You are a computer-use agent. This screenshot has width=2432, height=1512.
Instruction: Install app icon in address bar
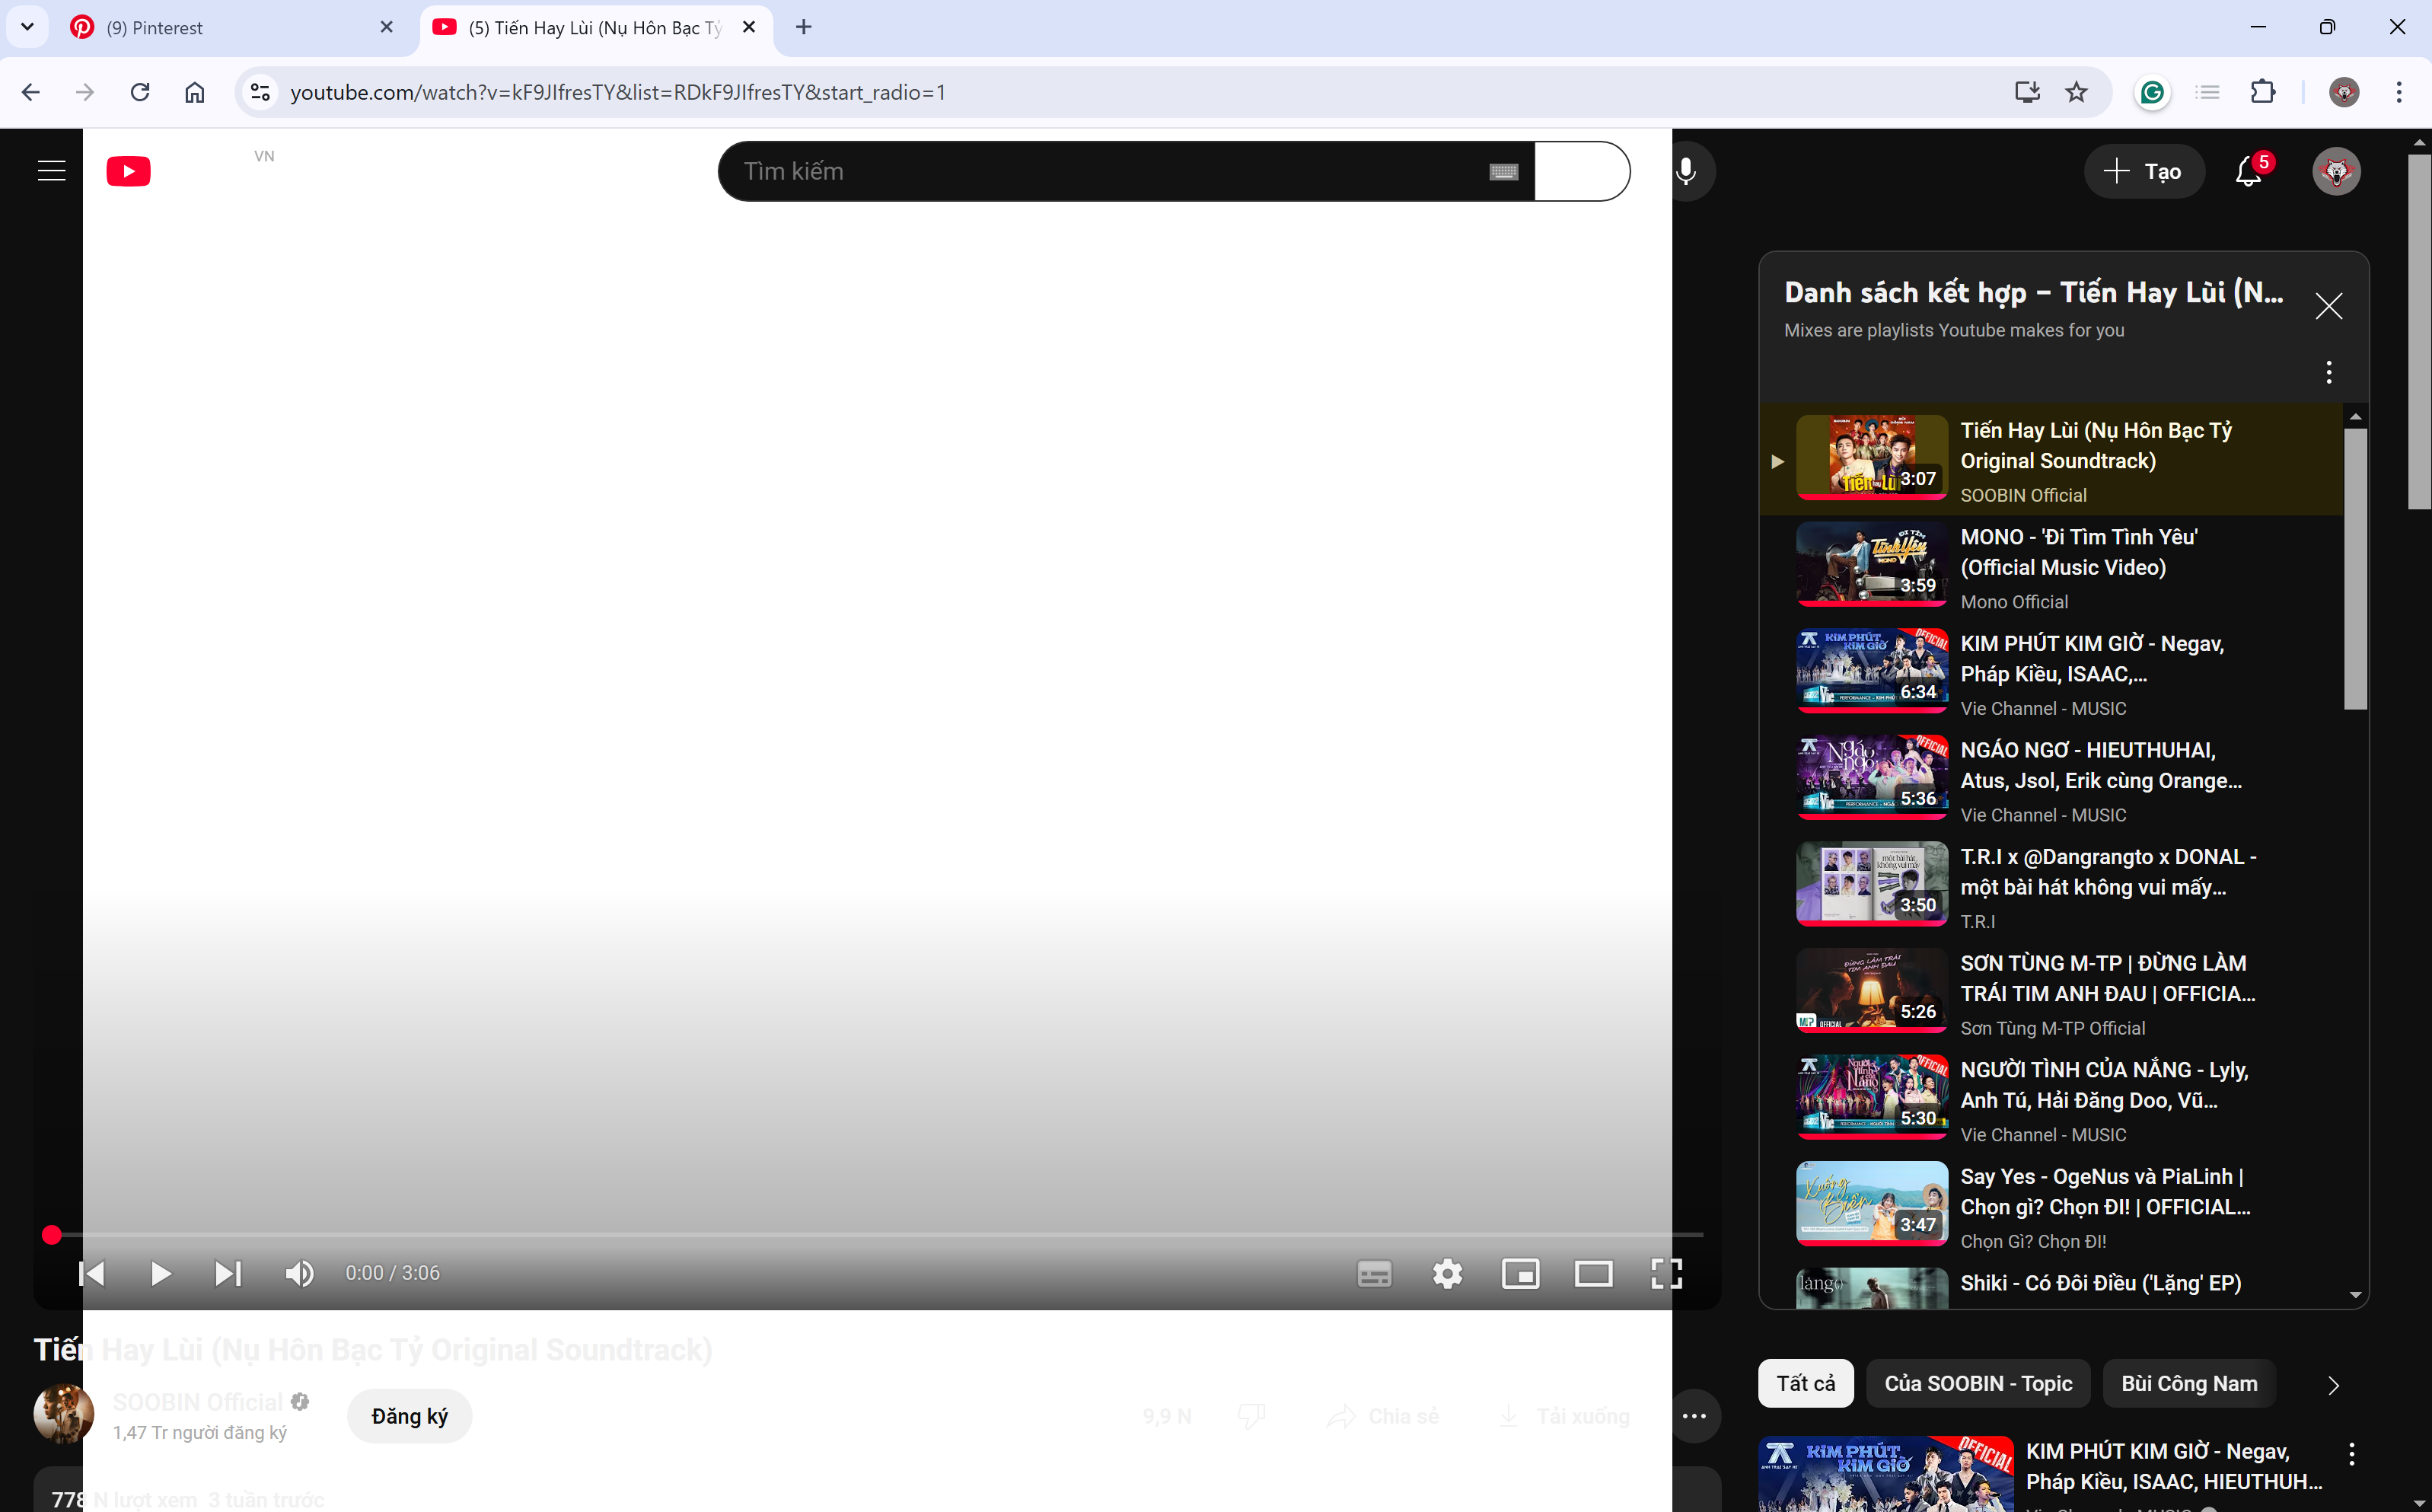(2027, 92)
